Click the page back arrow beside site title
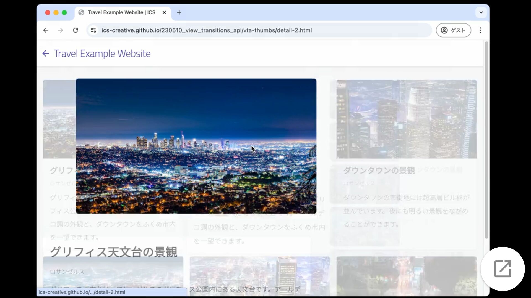531x298 pixels. click(46, 54)
